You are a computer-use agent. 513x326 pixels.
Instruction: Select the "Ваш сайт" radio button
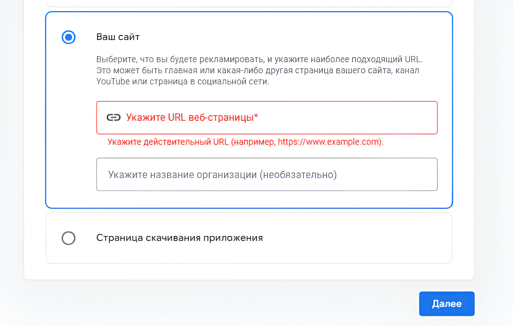[x=69, y=37]
